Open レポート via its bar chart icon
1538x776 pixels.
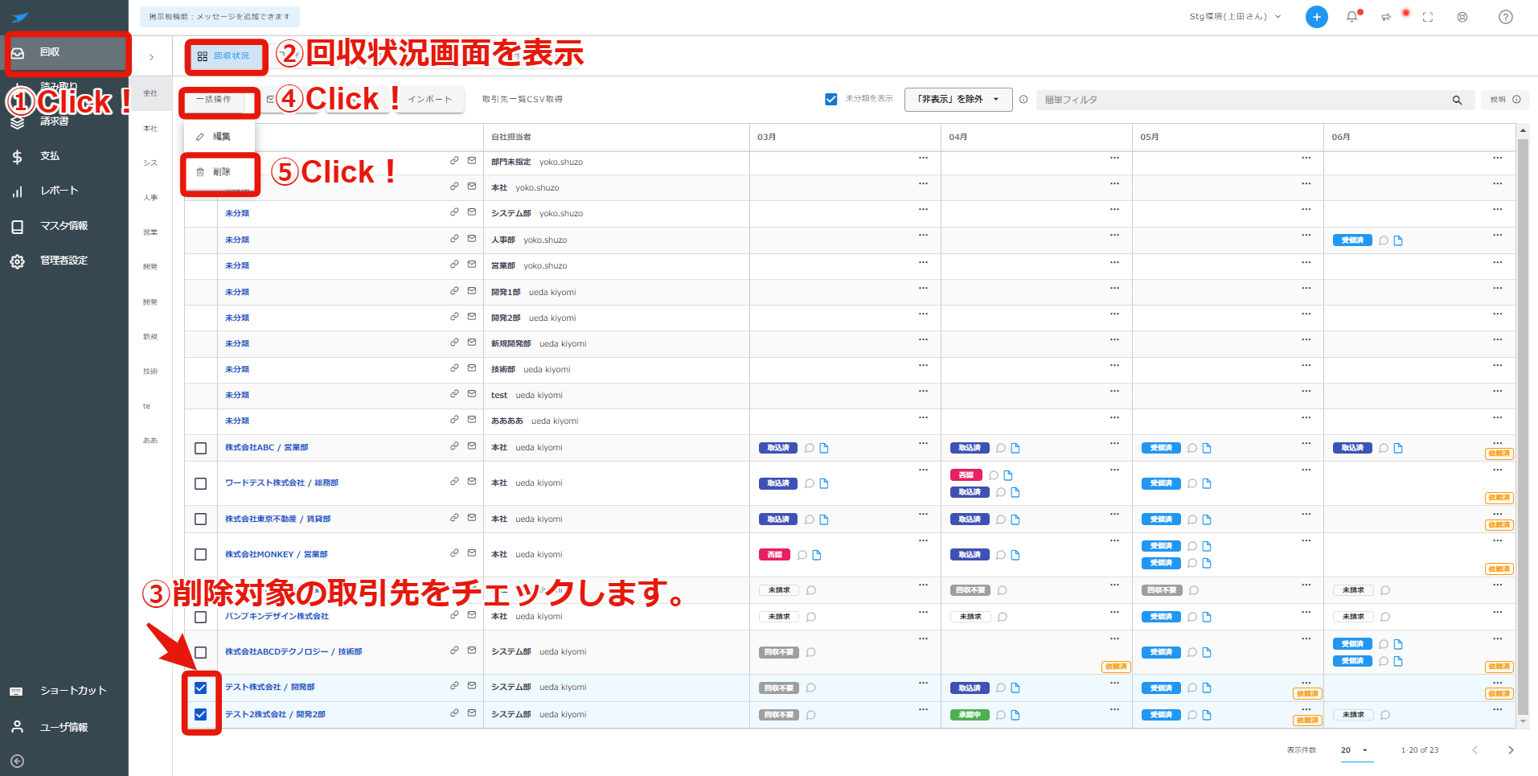coord(17,191)
